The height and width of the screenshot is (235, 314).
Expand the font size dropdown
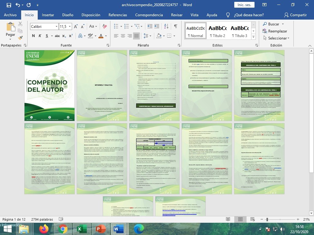click(70, 27)
